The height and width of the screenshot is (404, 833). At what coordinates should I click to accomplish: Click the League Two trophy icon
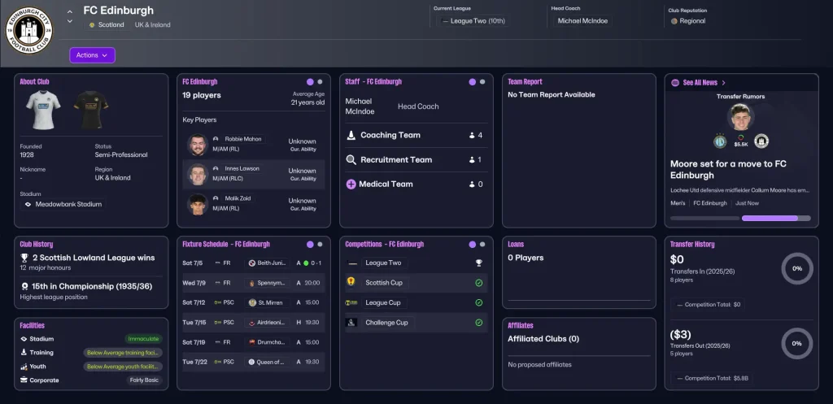pyautogui.click(x=478, y=263)
